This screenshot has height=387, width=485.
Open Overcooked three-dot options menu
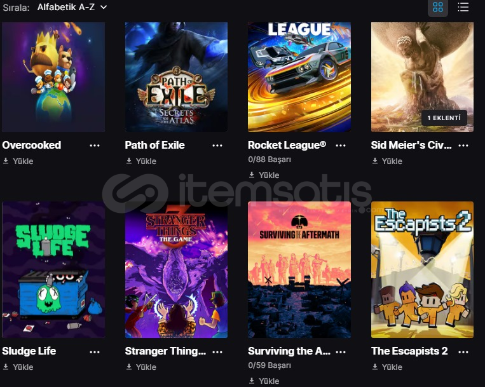pyautogui.click(x=95, y=146)
